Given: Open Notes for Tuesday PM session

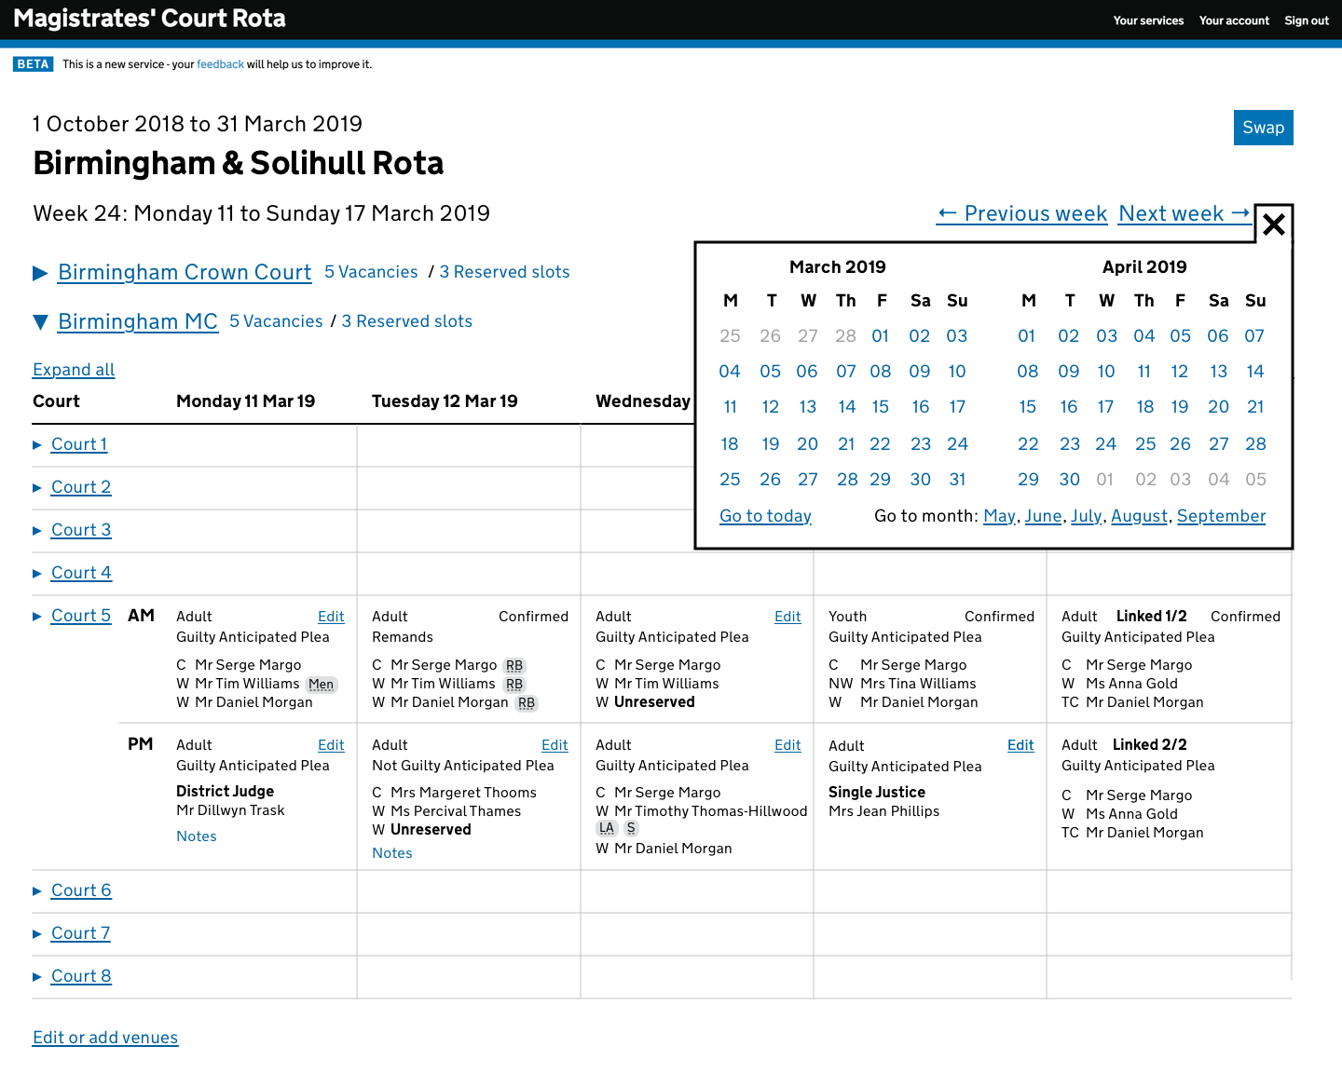Looking at the screenshot, I should [x=391, y=853].
